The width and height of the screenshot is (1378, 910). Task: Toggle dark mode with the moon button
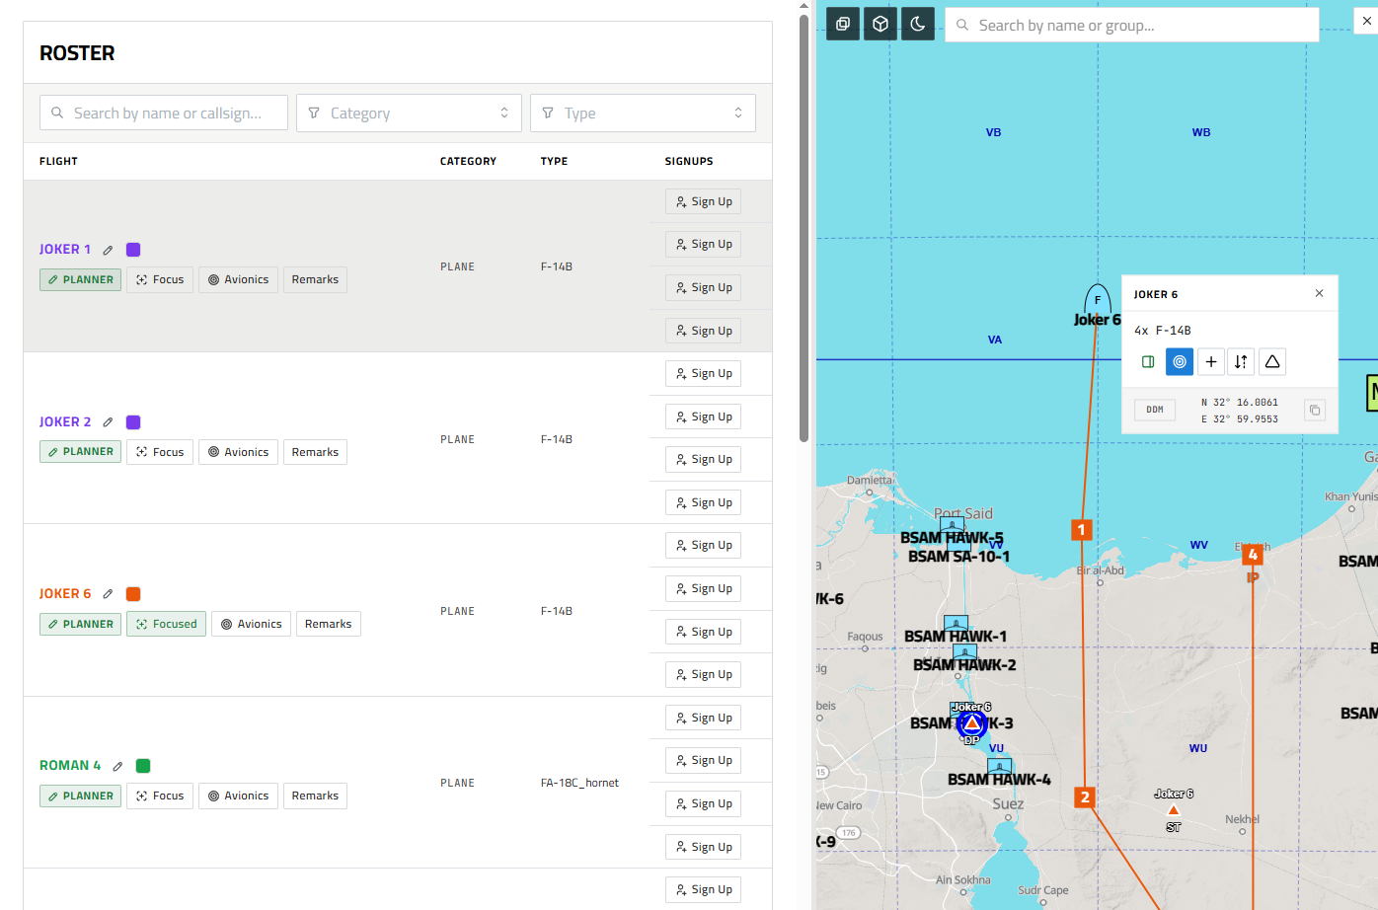[x=918, y=24]
